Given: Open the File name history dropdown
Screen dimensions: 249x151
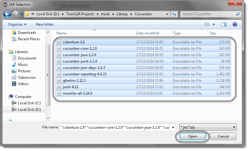Looking at the screenshot, I should (x=173, y=127).
